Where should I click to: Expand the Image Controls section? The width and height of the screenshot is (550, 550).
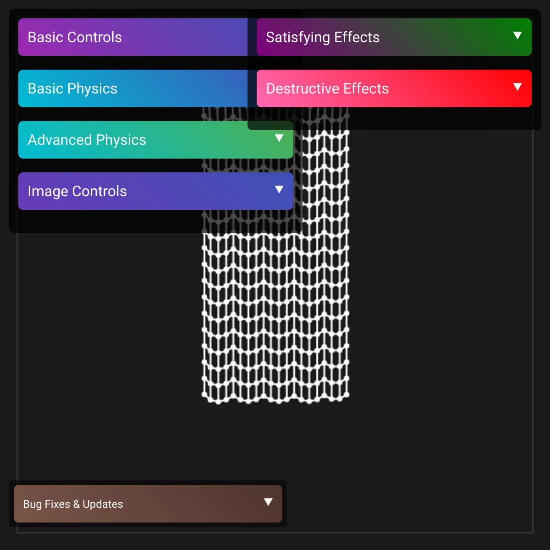click(x=156, y=191)
